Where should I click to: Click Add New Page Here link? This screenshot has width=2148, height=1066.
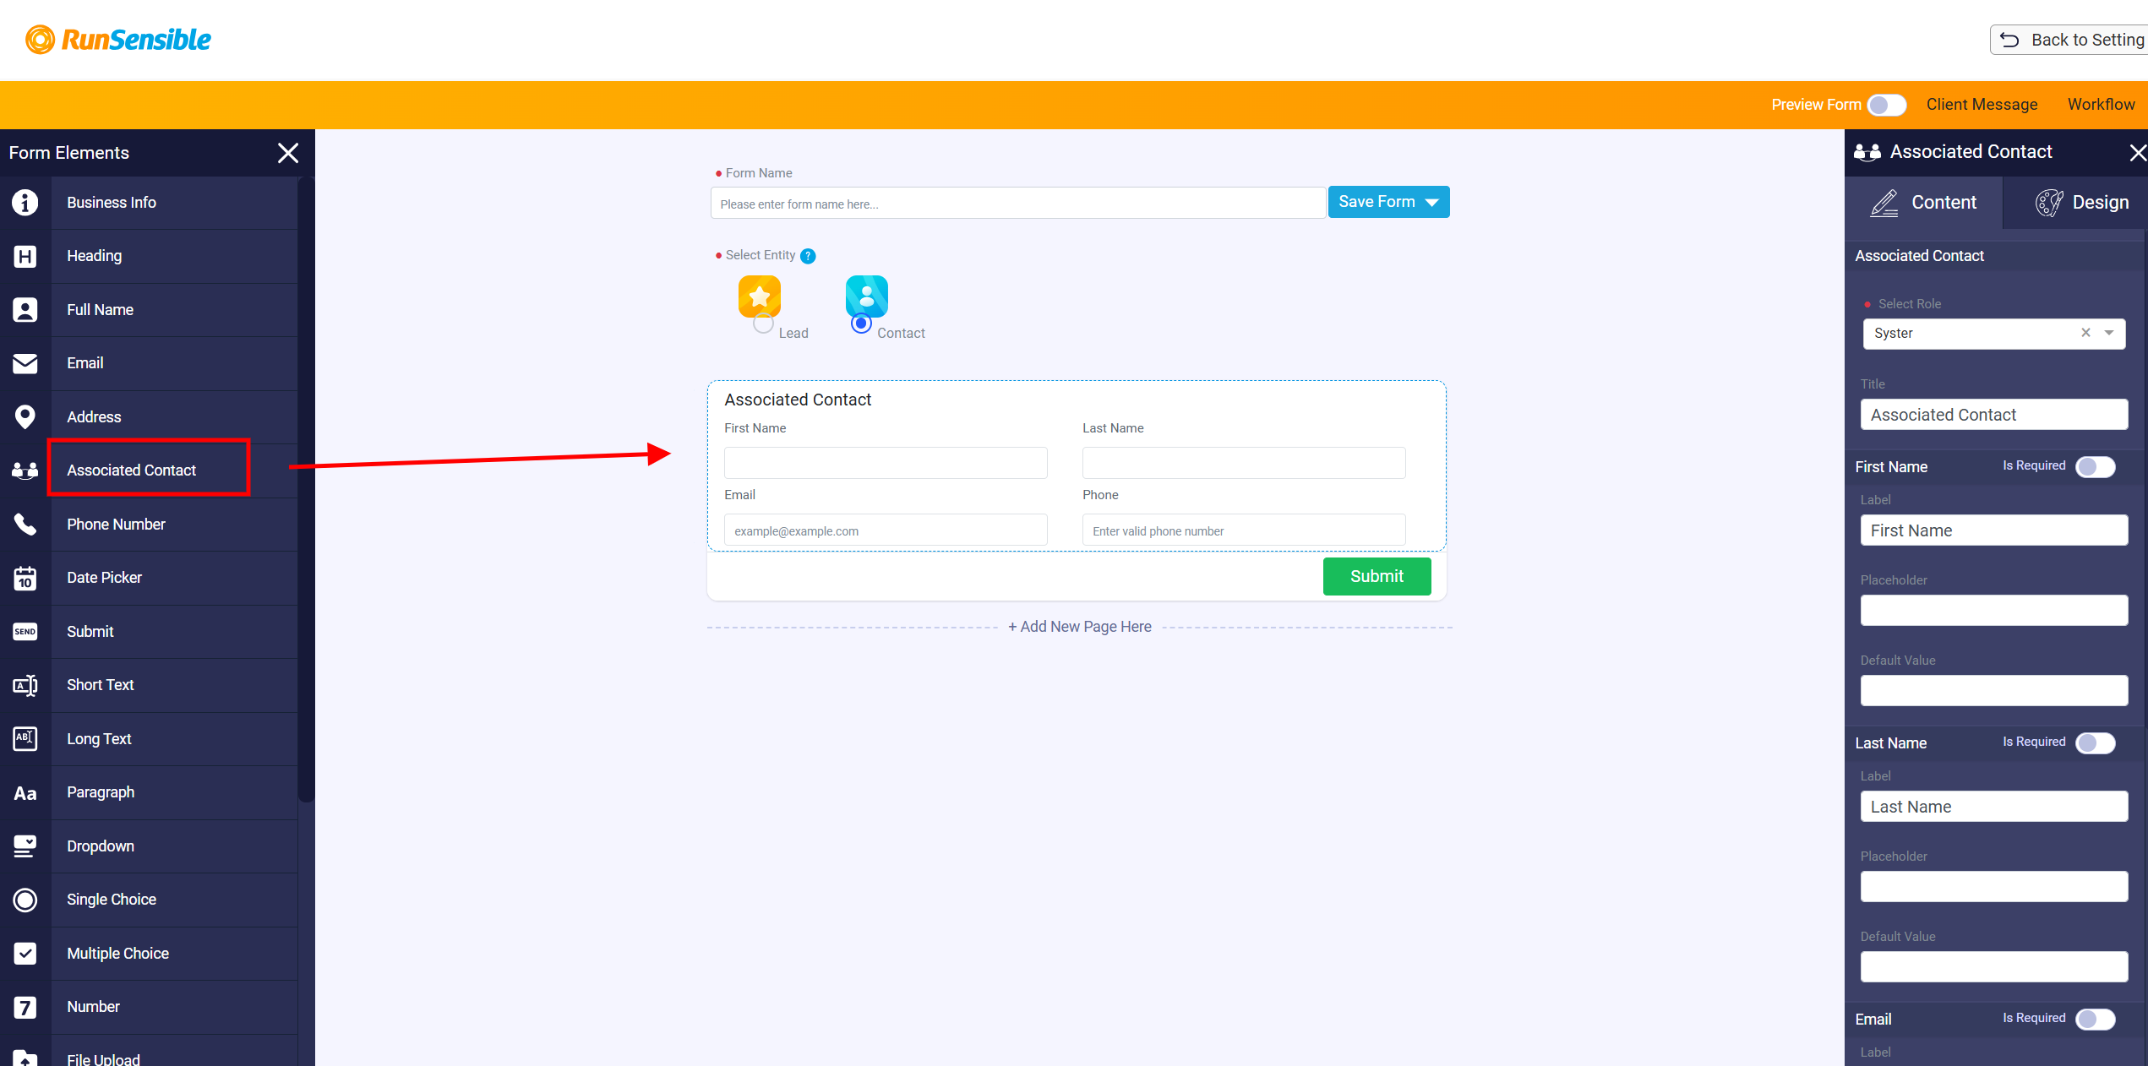[1079, 627]
